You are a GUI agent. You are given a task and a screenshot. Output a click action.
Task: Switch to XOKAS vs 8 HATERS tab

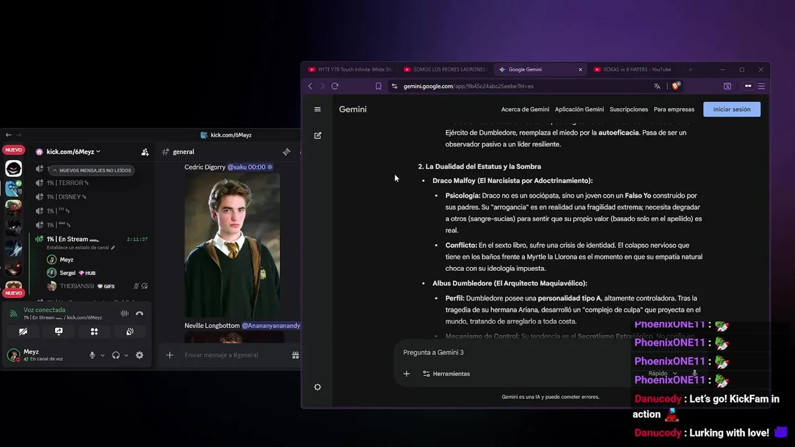pyautogui.click(x=634, y=70)
